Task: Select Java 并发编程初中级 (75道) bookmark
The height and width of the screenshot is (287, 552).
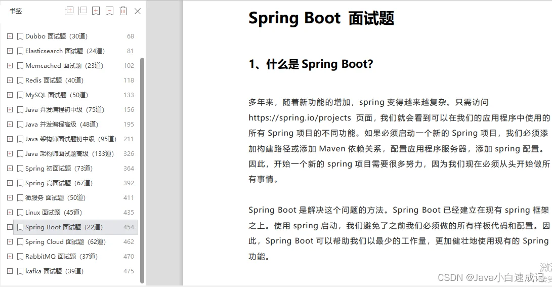Action: click(65, 109)
